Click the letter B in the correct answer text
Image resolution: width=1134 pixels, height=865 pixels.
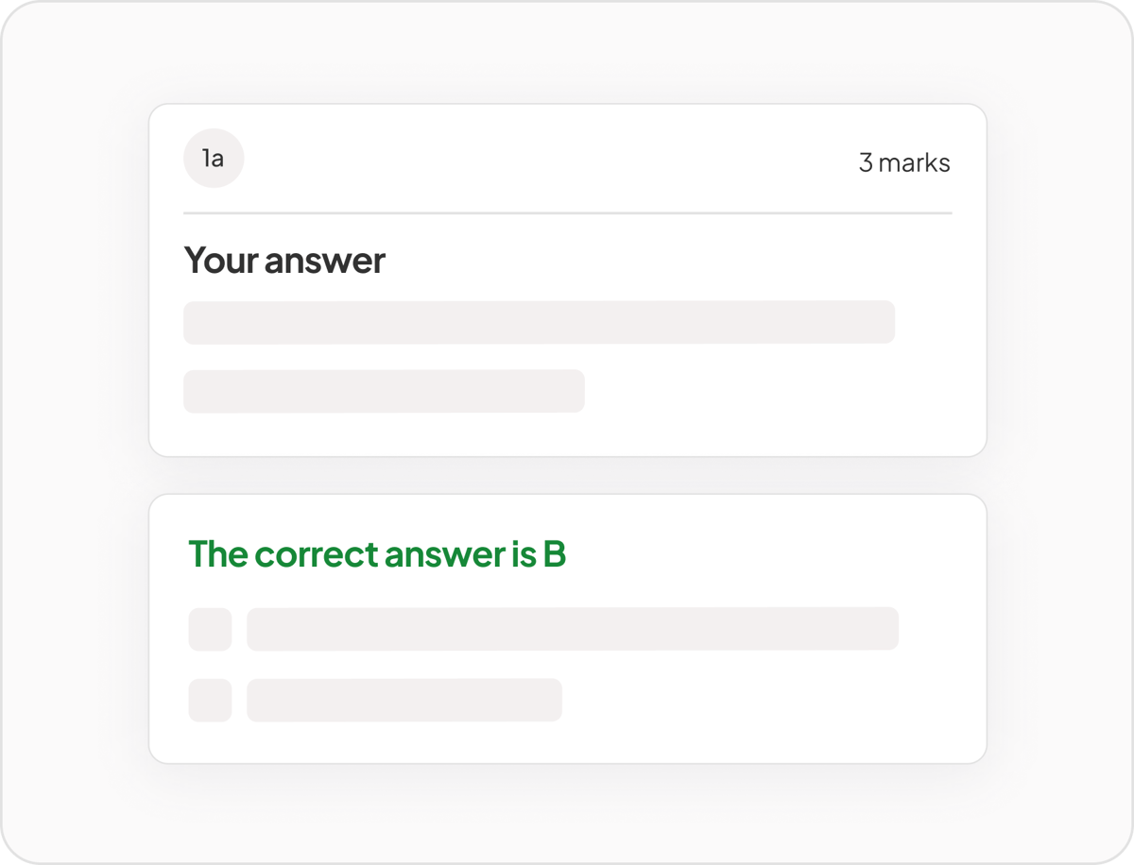pyautogui.click(x=555, y=554)
